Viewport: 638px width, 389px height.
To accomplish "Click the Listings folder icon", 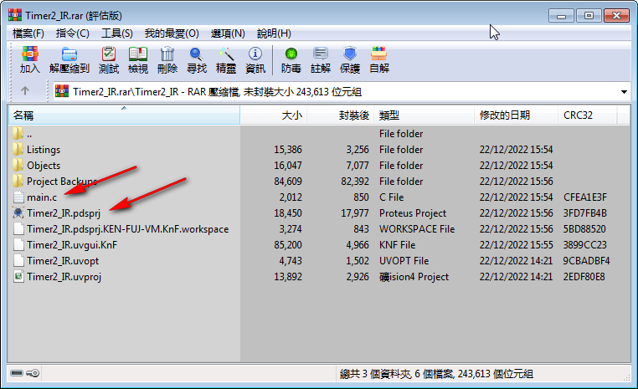I will [x=18, y=149].
